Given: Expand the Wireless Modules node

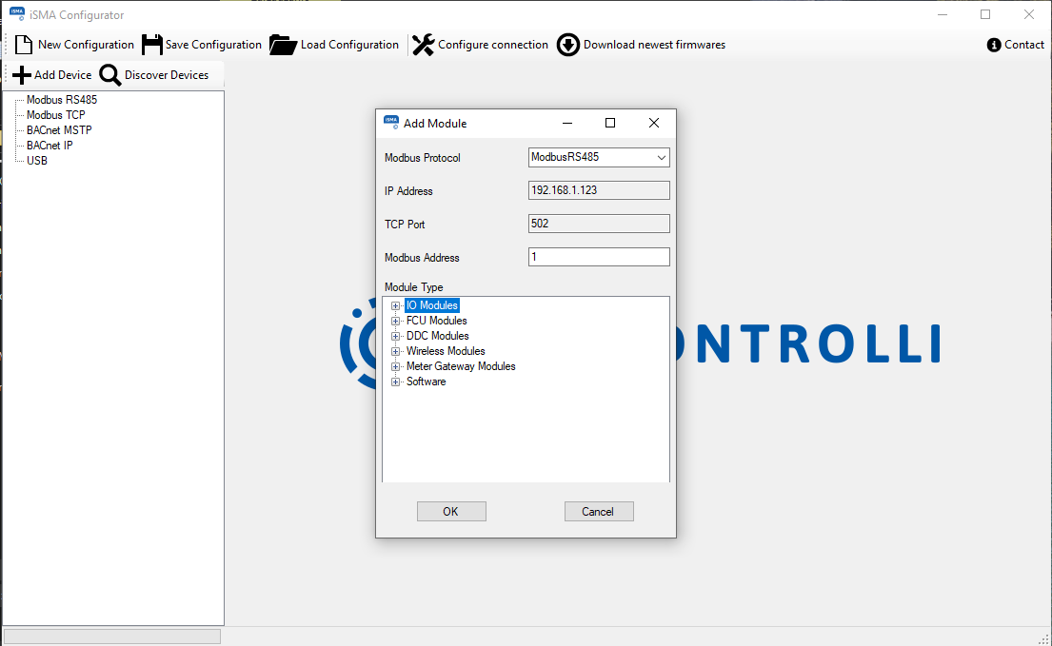Looking at the screenshot, I should (395, 351).
